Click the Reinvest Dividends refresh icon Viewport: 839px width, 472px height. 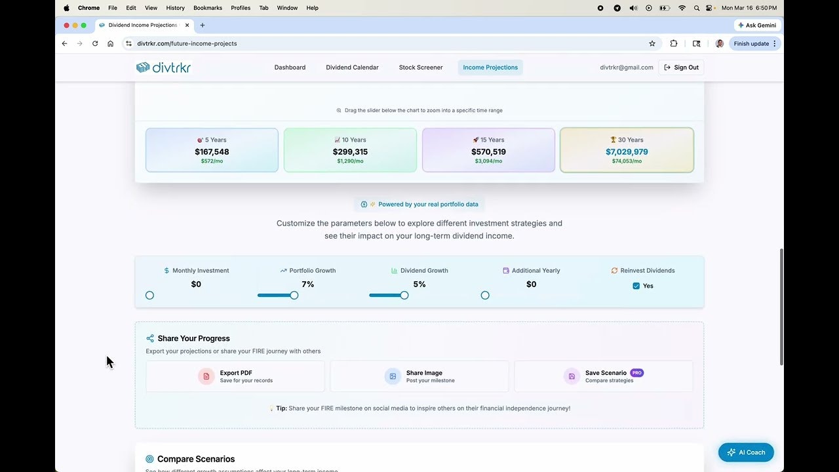614,270
